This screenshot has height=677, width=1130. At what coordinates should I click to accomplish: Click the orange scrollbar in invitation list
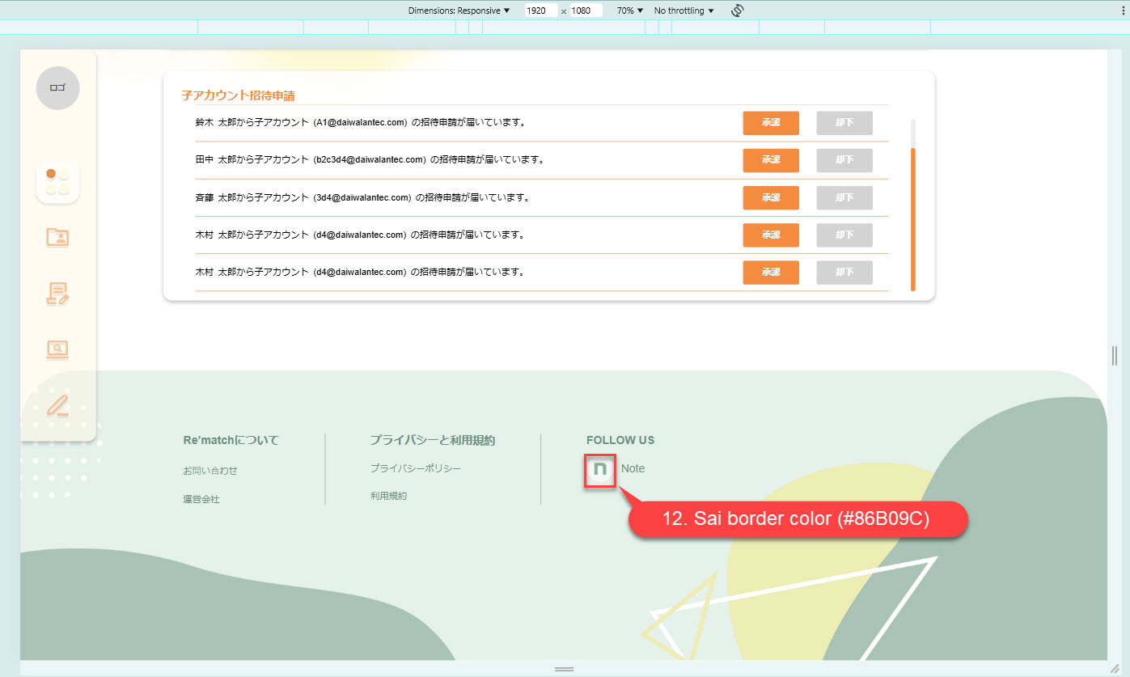point(913,218)
